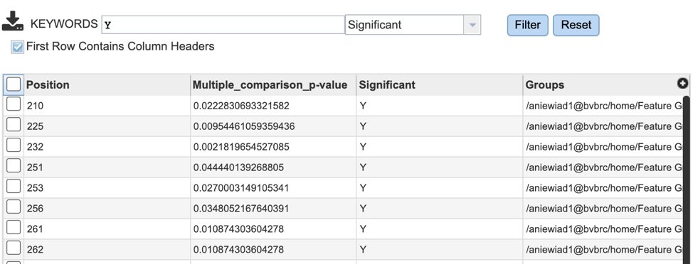Click the Reset button

coord(576,25)
